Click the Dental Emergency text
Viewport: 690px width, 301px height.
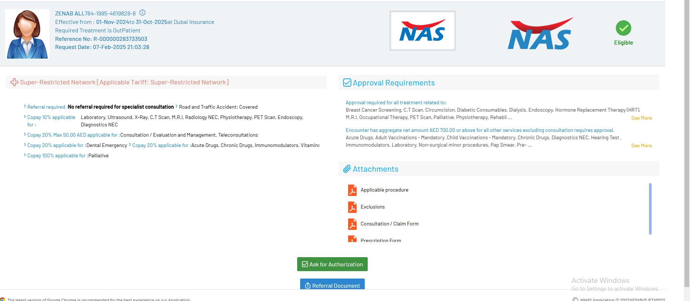pos(107,146)
